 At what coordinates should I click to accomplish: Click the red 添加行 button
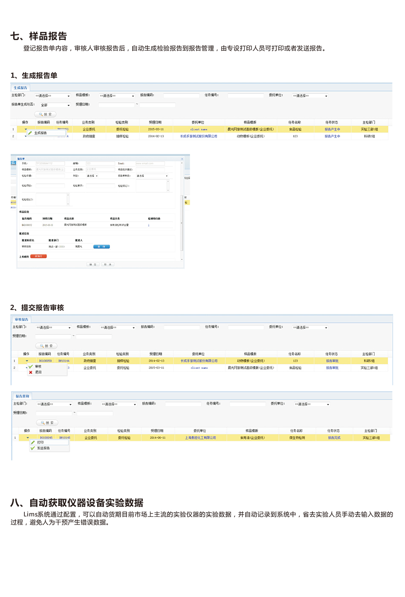click(38, 256)
